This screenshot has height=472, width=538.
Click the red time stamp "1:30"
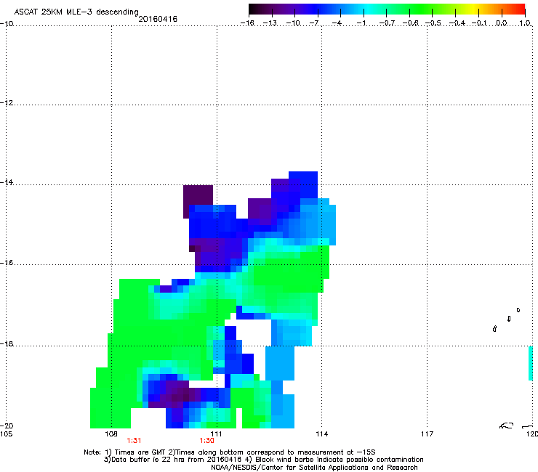pos(207,441)
